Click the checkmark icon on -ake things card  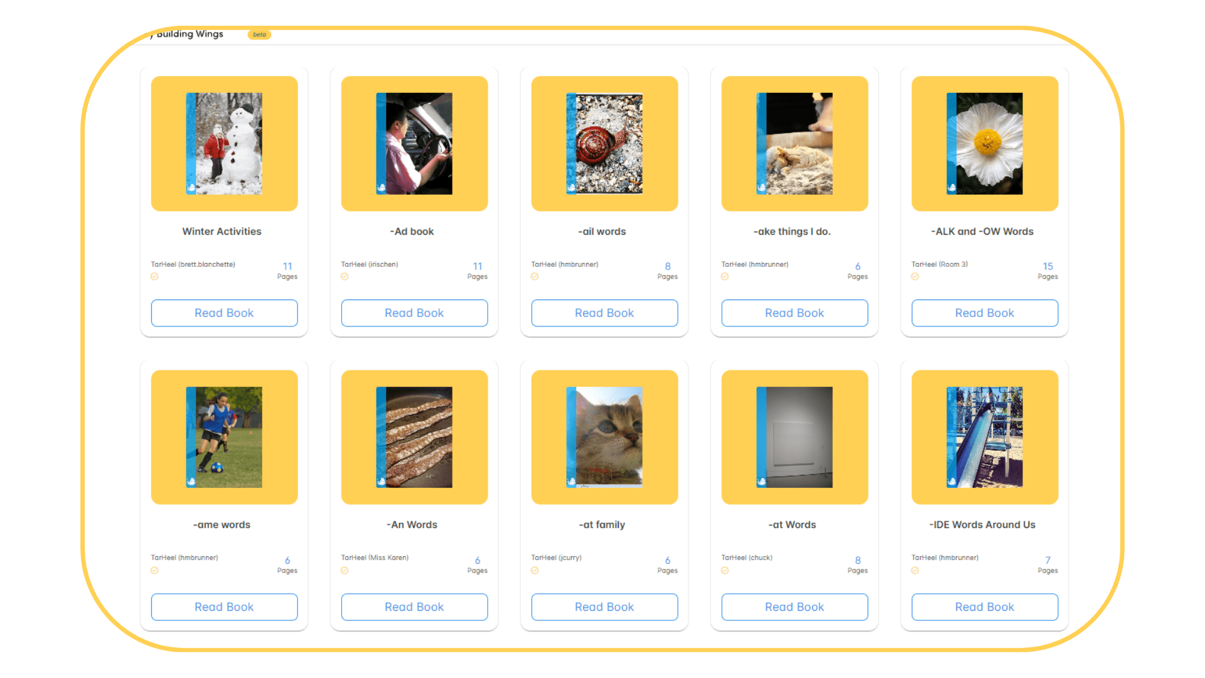pos(725,277)
